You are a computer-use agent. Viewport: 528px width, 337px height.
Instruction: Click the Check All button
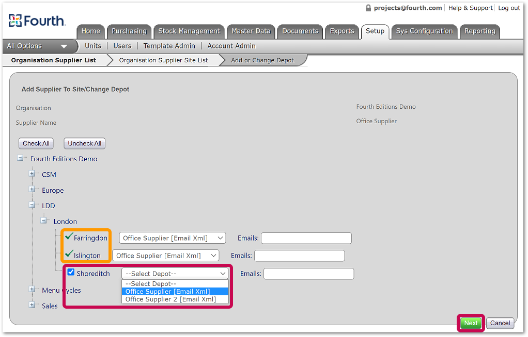(36, 143)
